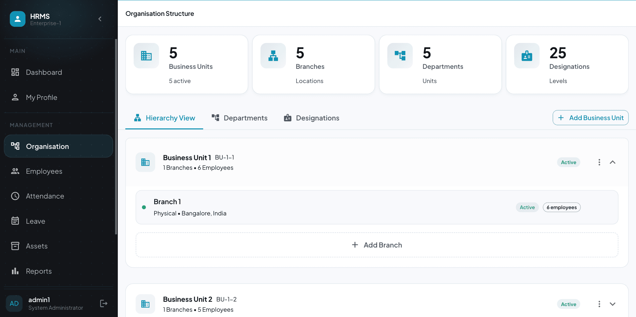Go to Employees section
Image resolution: width=636 pixels, height=317 pixels.
point(59,171)
